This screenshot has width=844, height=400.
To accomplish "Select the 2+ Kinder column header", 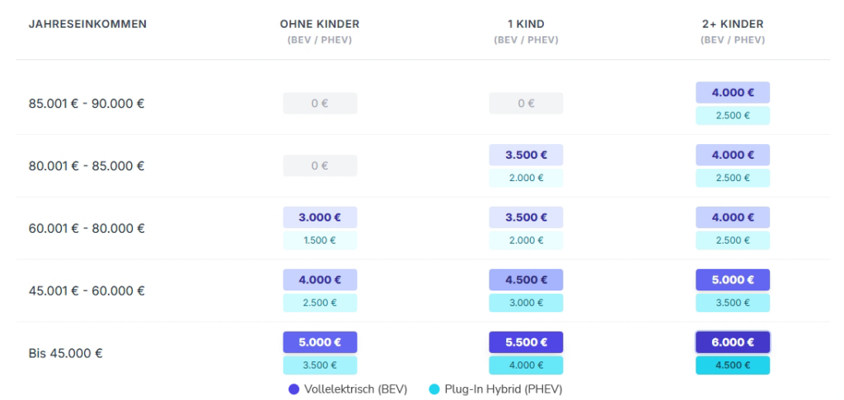I will [x=732, y=24].
